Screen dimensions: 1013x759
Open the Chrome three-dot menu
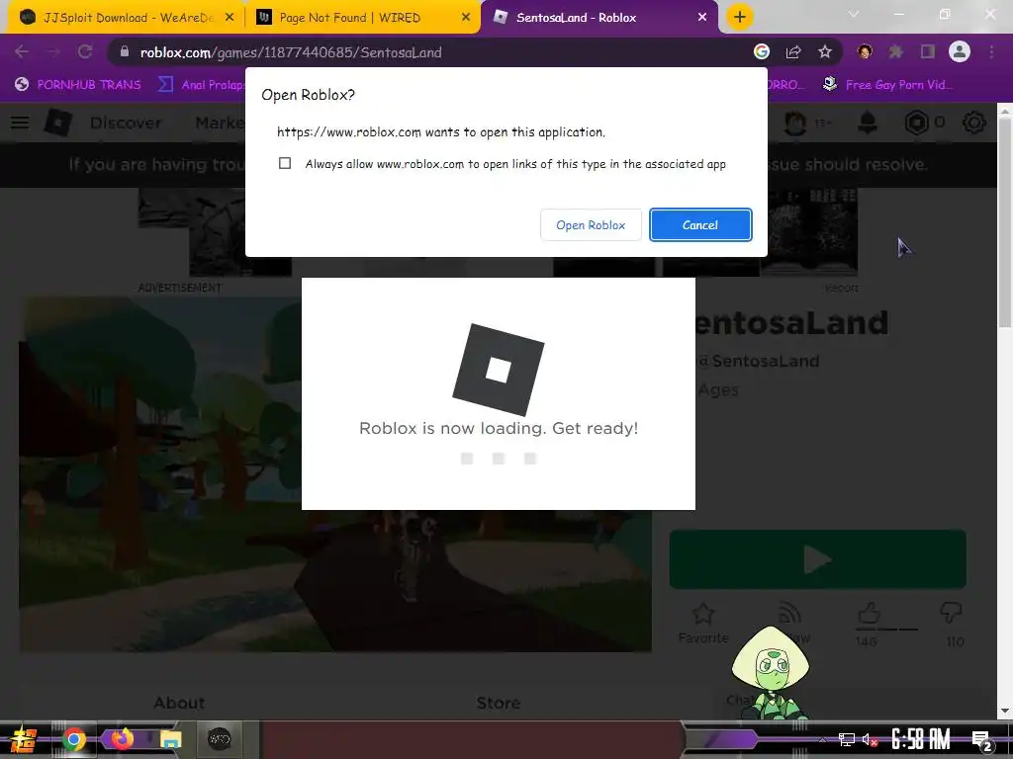(x=991, y=51)
